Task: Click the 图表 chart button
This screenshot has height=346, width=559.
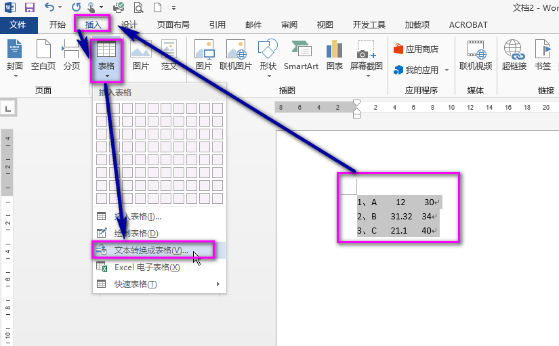Action: click(x=335, y=55)
